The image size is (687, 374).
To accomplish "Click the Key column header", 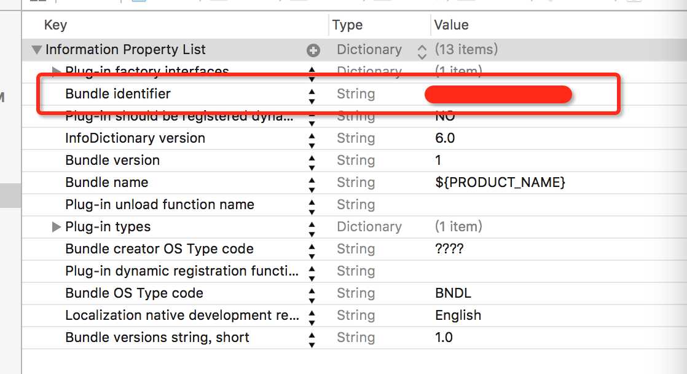I will click(x=55, y=25).
